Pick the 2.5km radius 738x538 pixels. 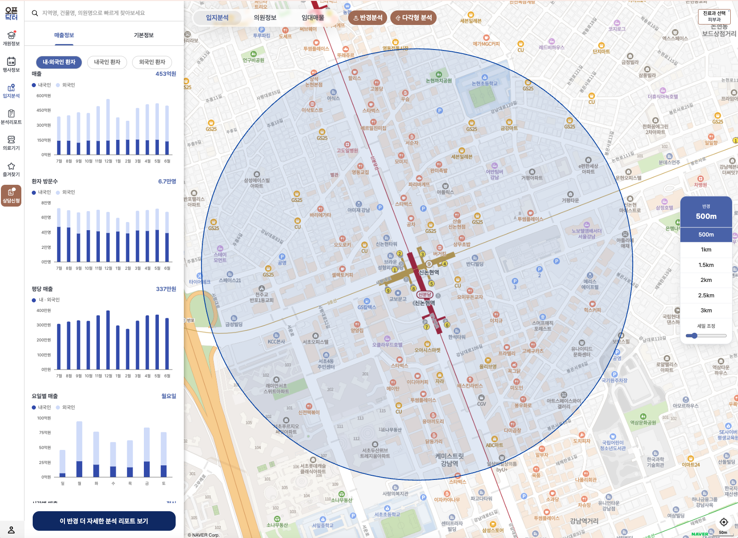point(706,296)
